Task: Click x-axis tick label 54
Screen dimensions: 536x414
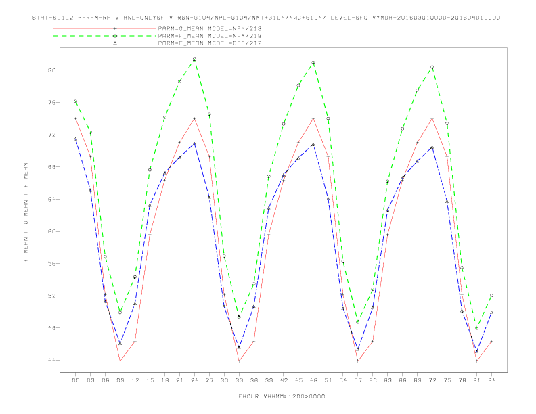Action: [x=343, y=380]
